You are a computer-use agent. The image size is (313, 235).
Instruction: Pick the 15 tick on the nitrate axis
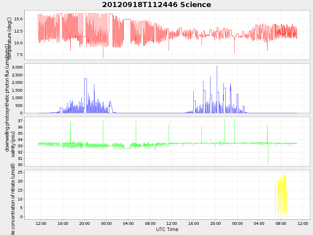(21, 190)
